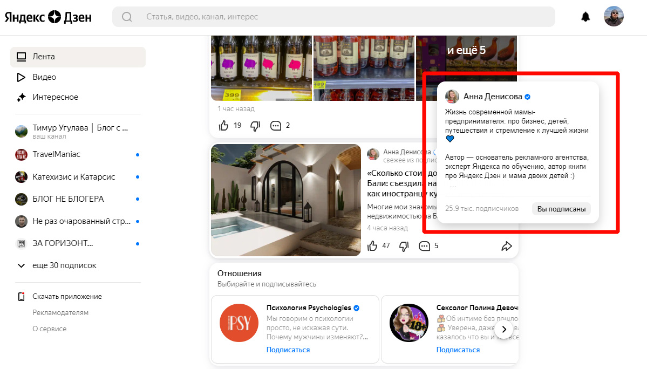Open the Yandex Zen logo home link

(x=48, y=17)
